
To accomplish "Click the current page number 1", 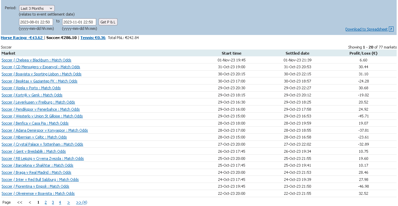I will tap(38, 203).
